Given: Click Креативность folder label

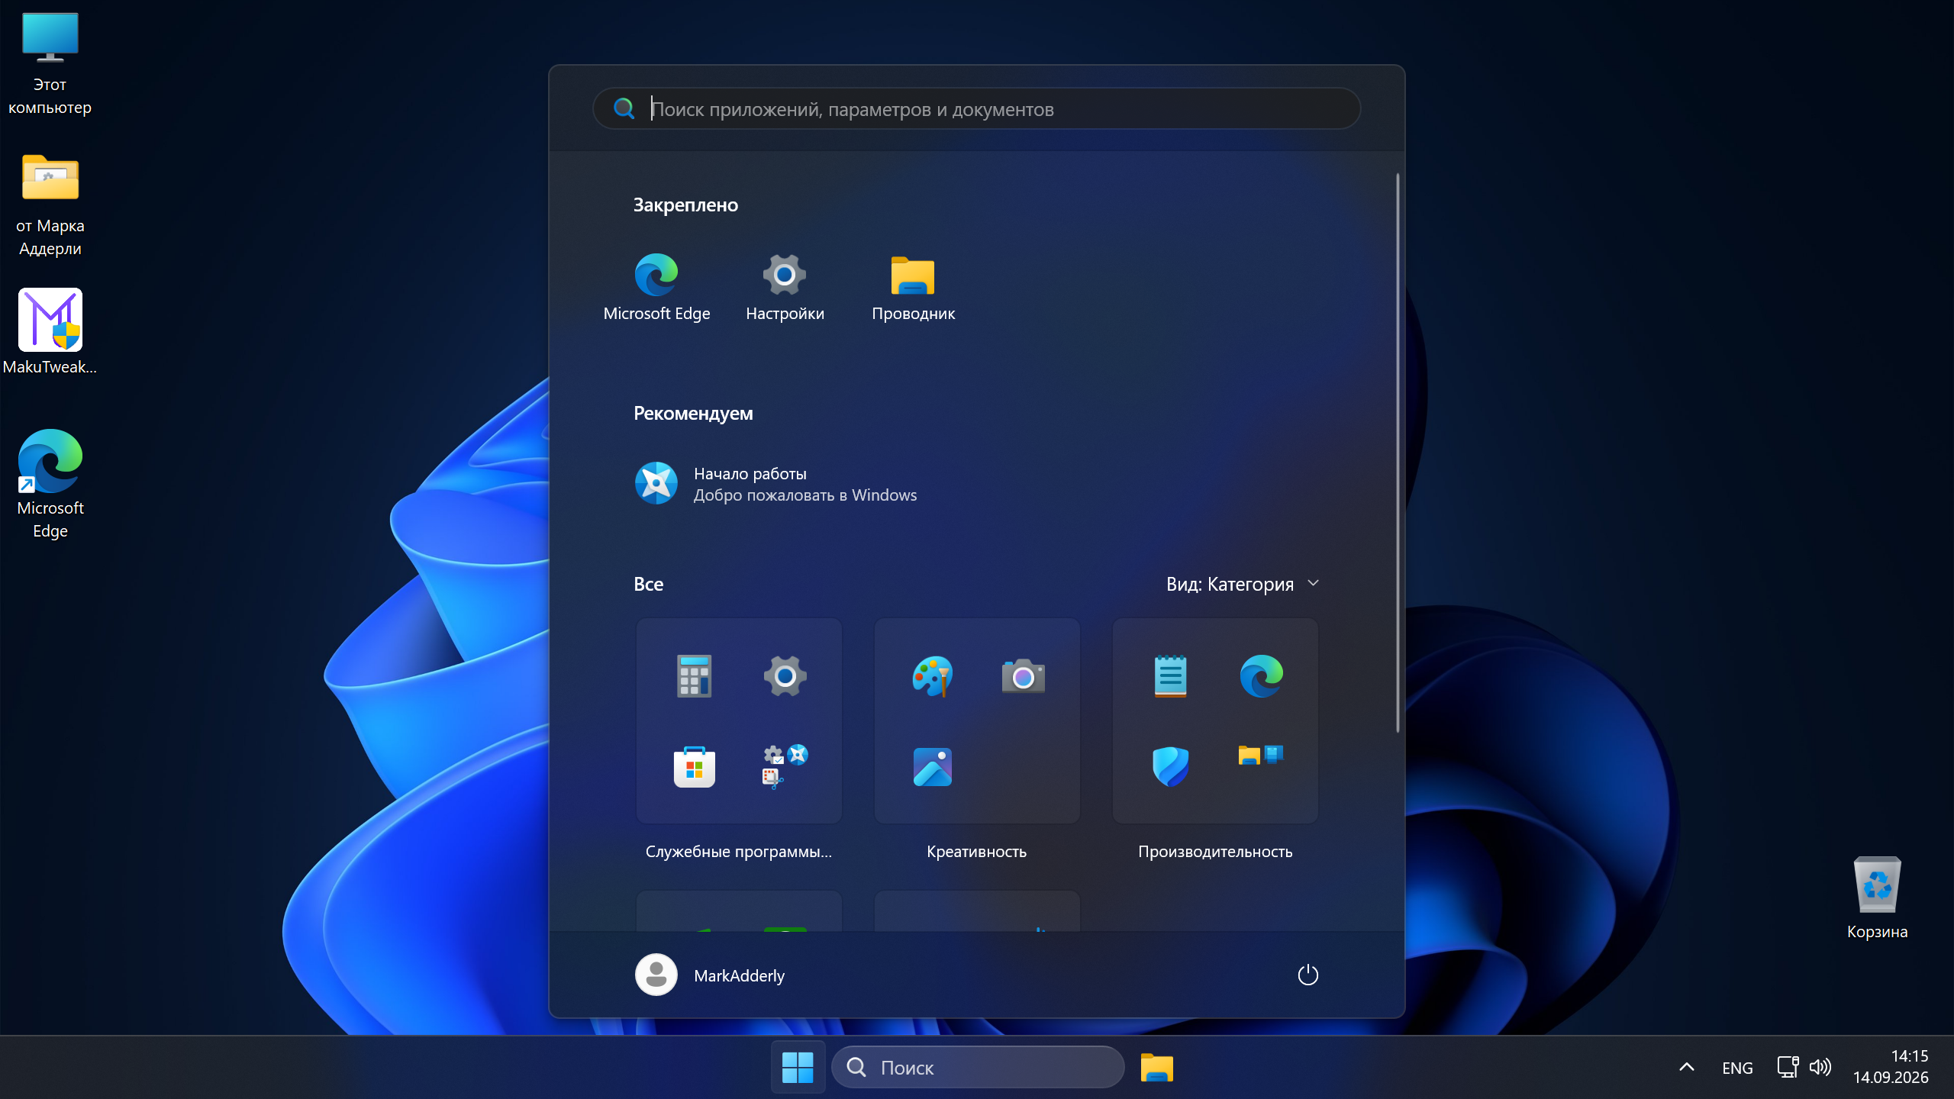Looking at the screenshot, I should click(976, 852).
